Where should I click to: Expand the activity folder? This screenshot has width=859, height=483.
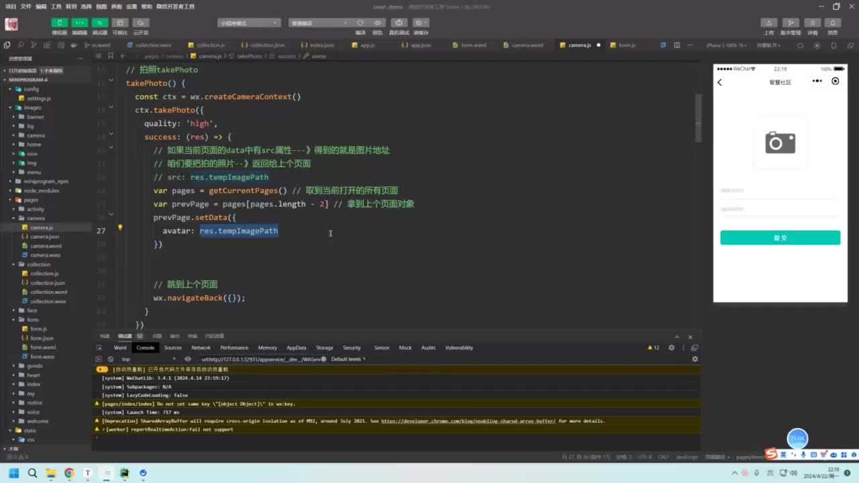point(36,209)
